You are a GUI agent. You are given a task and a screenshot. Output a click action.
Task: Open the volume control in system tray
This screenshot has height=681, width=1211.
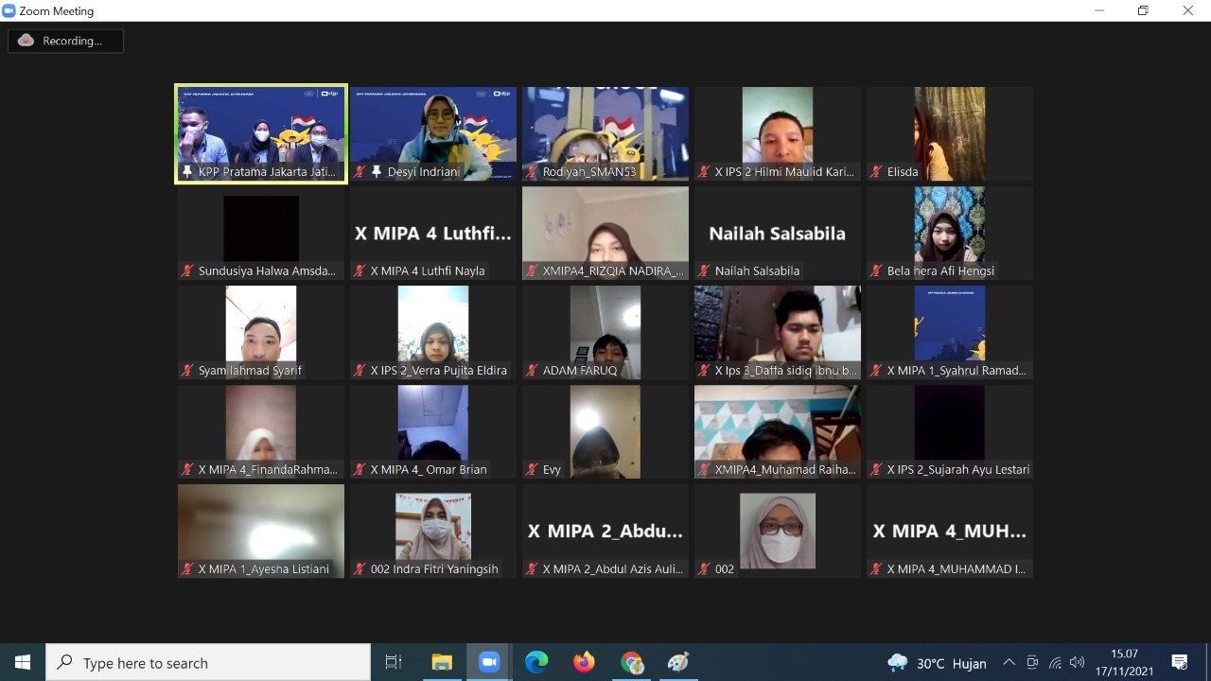pyautogui.click(x=1077, y=662)
